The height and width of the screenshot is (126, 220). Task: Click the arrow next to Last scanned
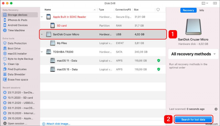pyautogui.click(x=216, y=109)
